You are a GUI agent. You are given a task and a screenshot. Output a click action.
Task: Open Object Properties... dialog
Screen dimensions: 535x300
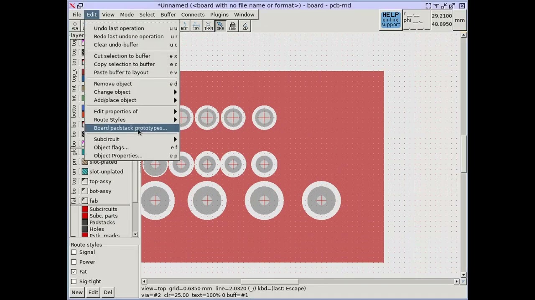point(132,156)
